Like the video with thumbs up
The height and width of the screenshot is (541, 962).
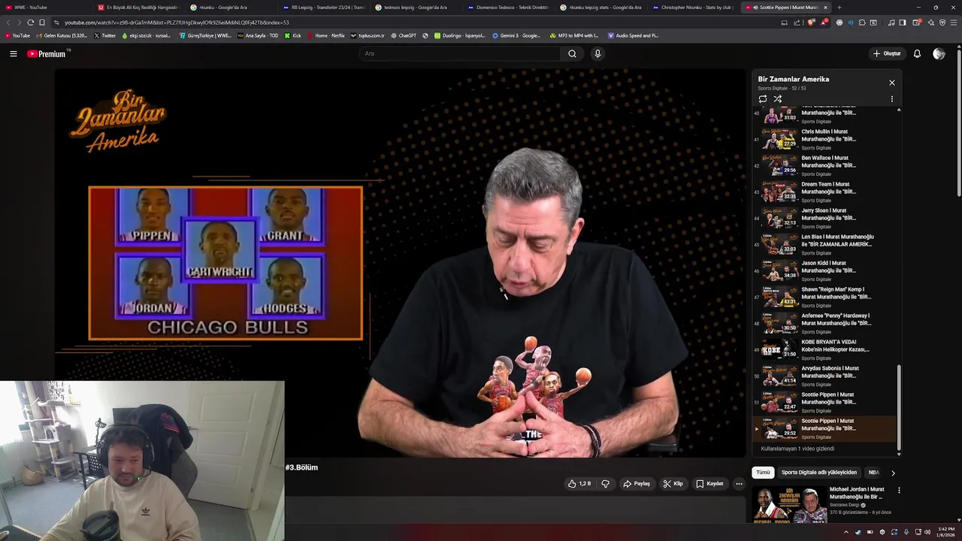[x=579, y=484]
